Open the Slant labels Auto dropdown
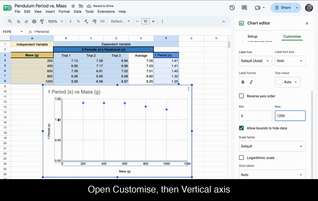The width and height of the screenshot is (318, 201). tap(272, 174)
